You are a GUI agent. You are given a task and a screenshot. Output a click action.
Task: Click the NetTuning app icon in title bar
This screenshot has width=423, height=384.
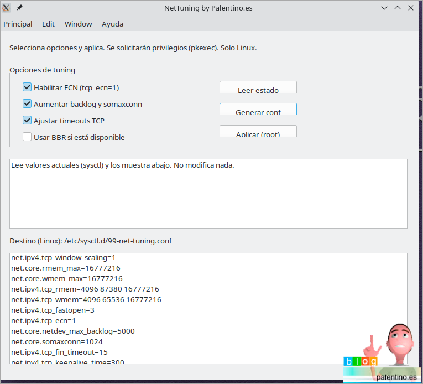tap(7, 8)
